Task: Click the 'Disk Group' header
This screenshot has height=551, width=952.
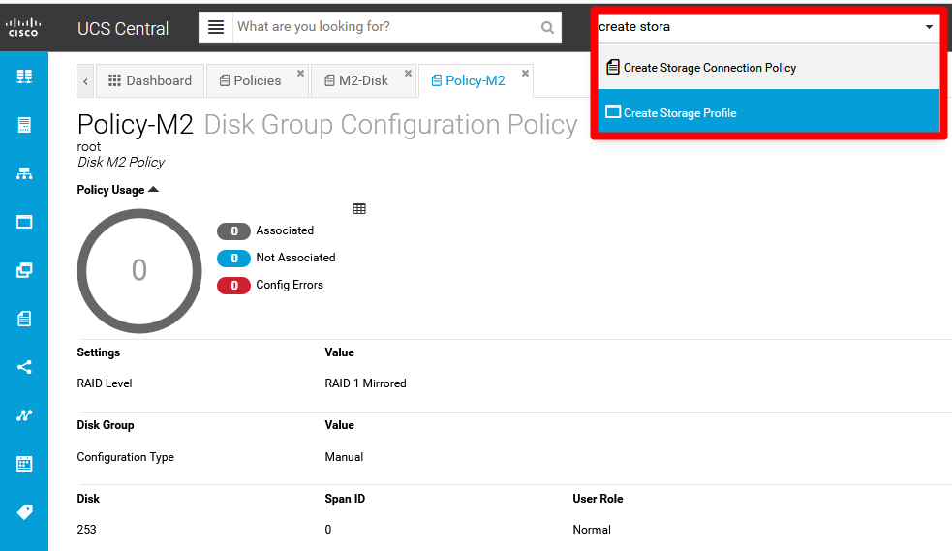Action: (106, 425)
